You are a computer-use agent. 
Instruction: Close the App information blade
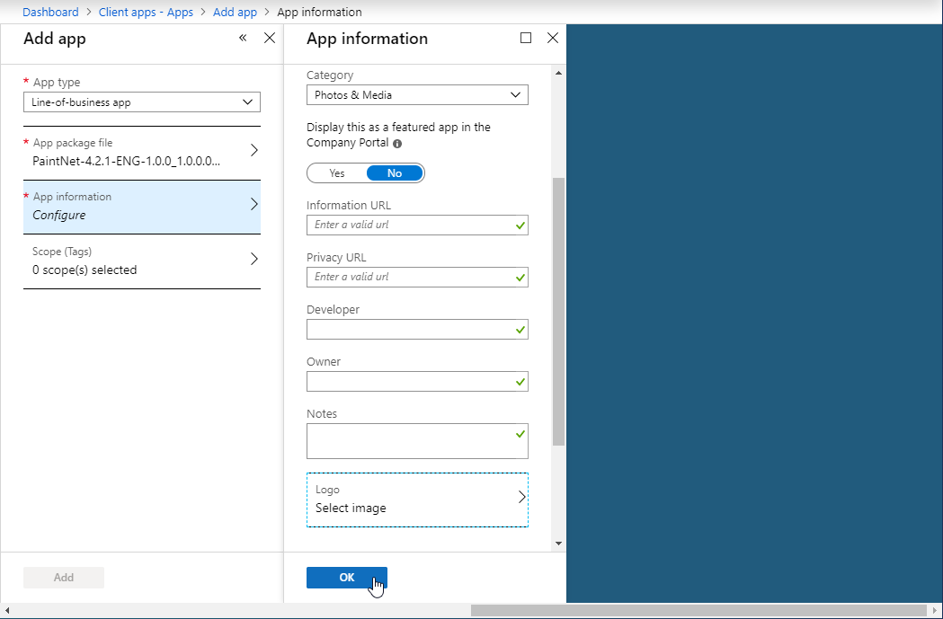pos(553,38)
